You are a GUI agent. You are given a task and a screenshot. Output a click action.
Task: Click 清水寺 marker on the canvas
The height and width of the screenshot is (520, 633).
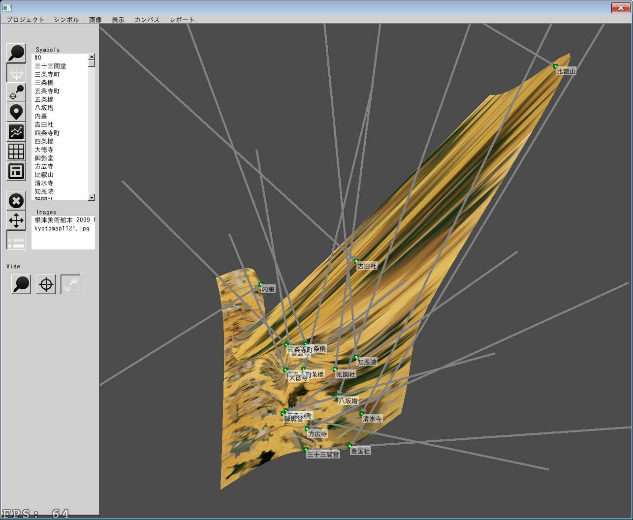[x=362, y=414]
